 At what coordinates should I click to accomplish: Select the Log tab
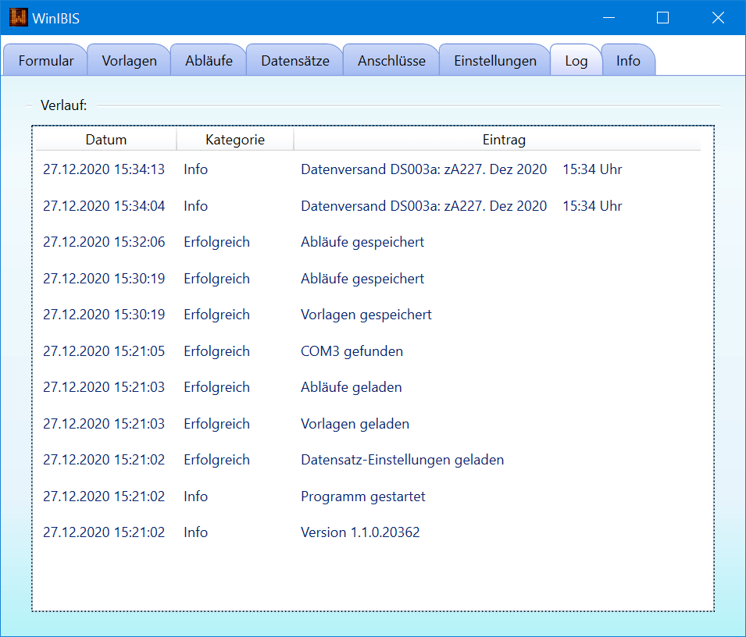[x=576, y=60]
